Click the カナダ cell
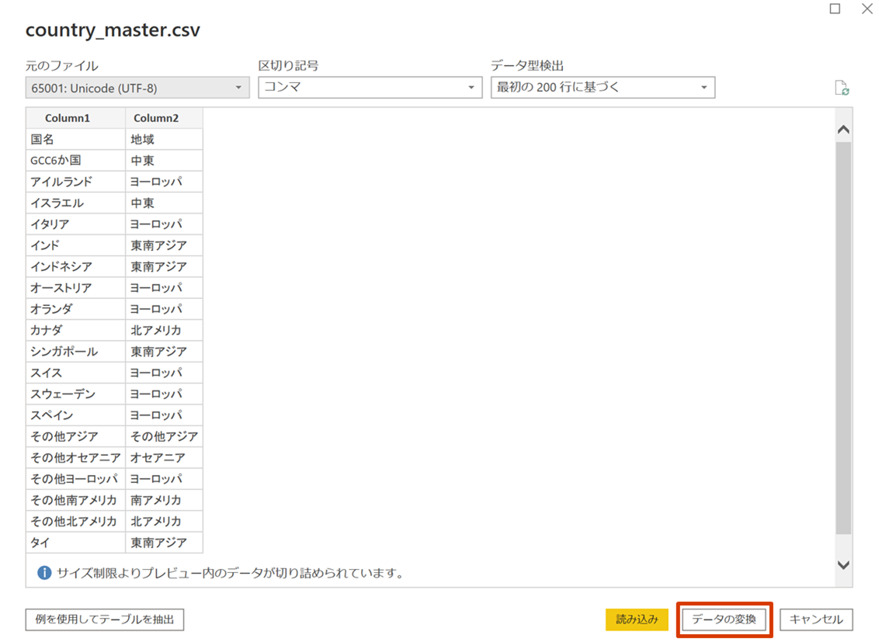879x642 pixels. 75,331
